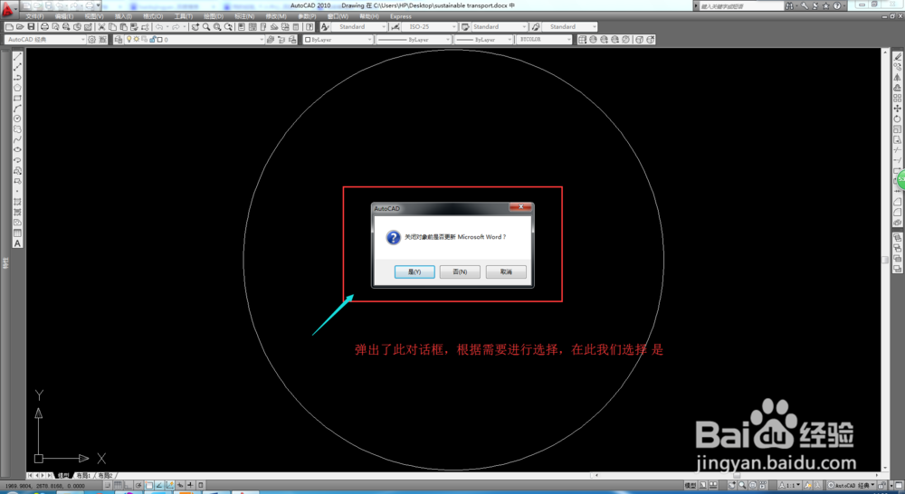Viewport: 905px width, 494px height.
Task: Open the Standard table style dropdown
Action: (x=500, y=26)
